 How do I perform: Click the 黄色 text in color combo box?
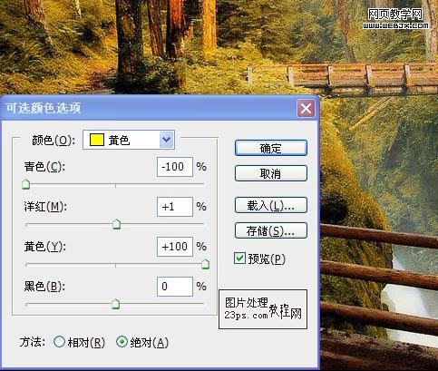(x=119, y=140)
